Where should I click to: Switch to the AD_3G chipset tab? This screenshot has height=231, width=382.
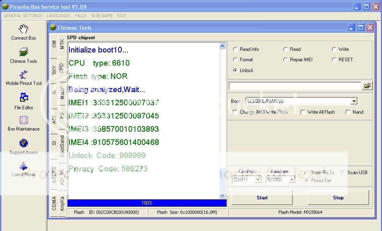point(62,177)
